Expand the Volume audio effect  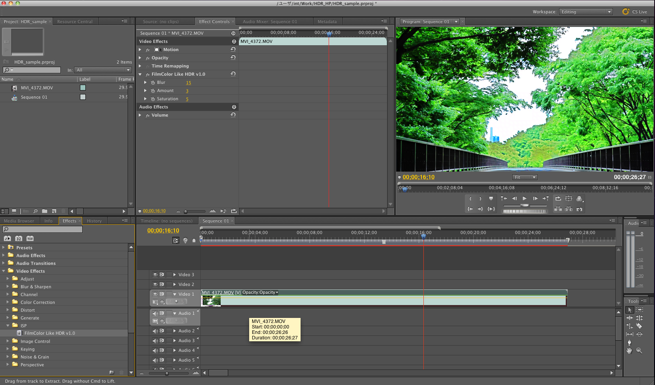coord(140,115)
